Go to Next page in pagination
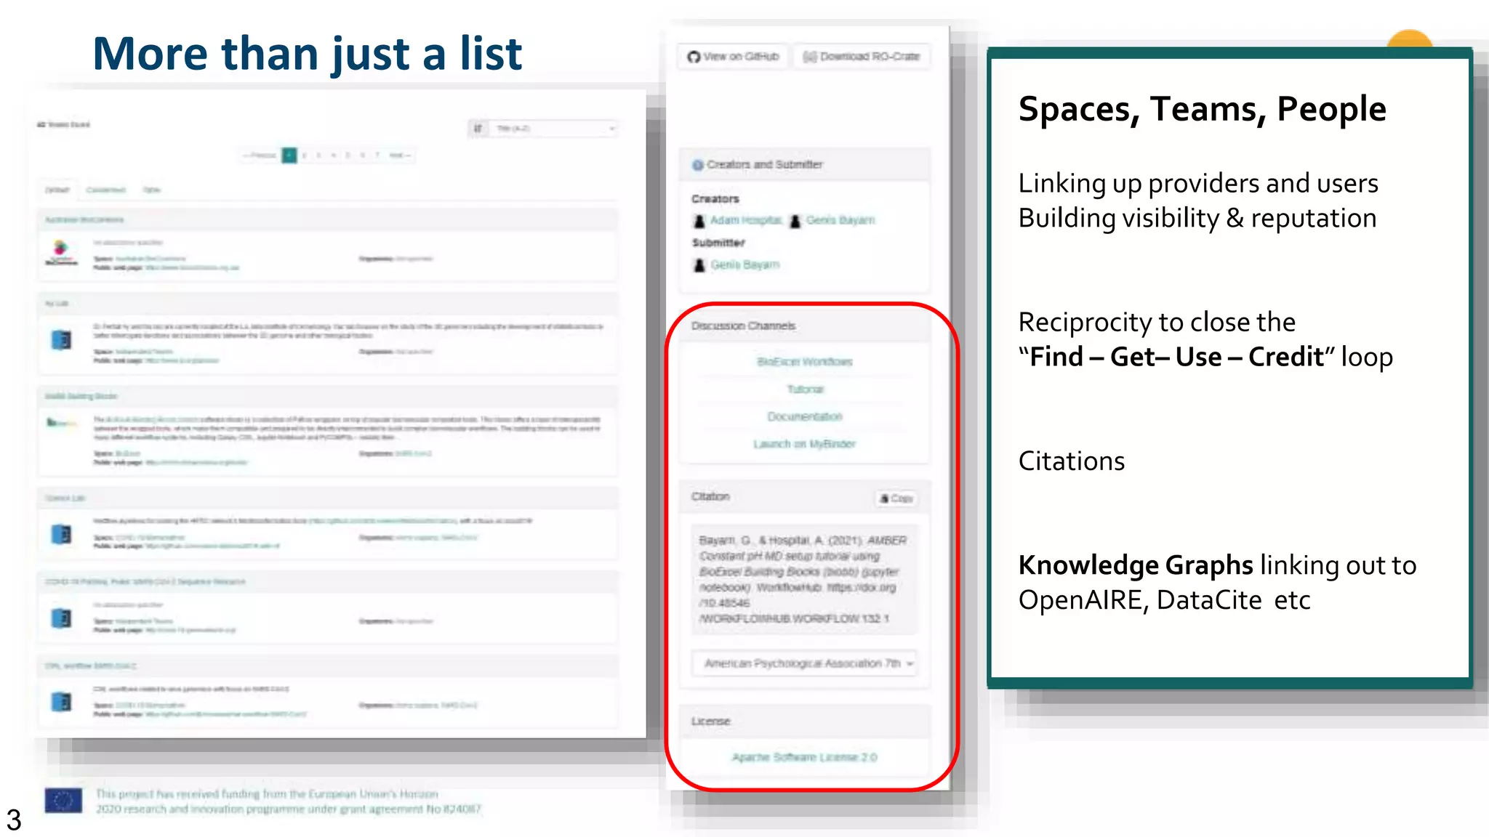Image resolution: width=1489 pixels, height=837 pixels. (x=399, y=155)
